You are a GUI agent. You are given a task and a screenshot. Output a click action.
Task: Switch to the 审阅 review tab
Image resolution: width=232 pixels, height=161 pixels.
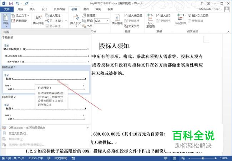click(98, 9)
